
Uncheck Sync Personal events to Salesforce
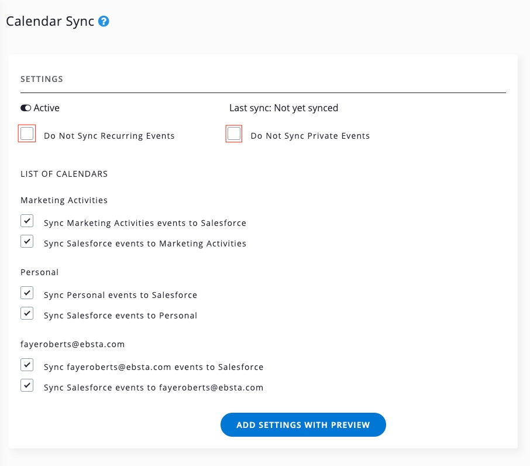(x=27, y=293)
